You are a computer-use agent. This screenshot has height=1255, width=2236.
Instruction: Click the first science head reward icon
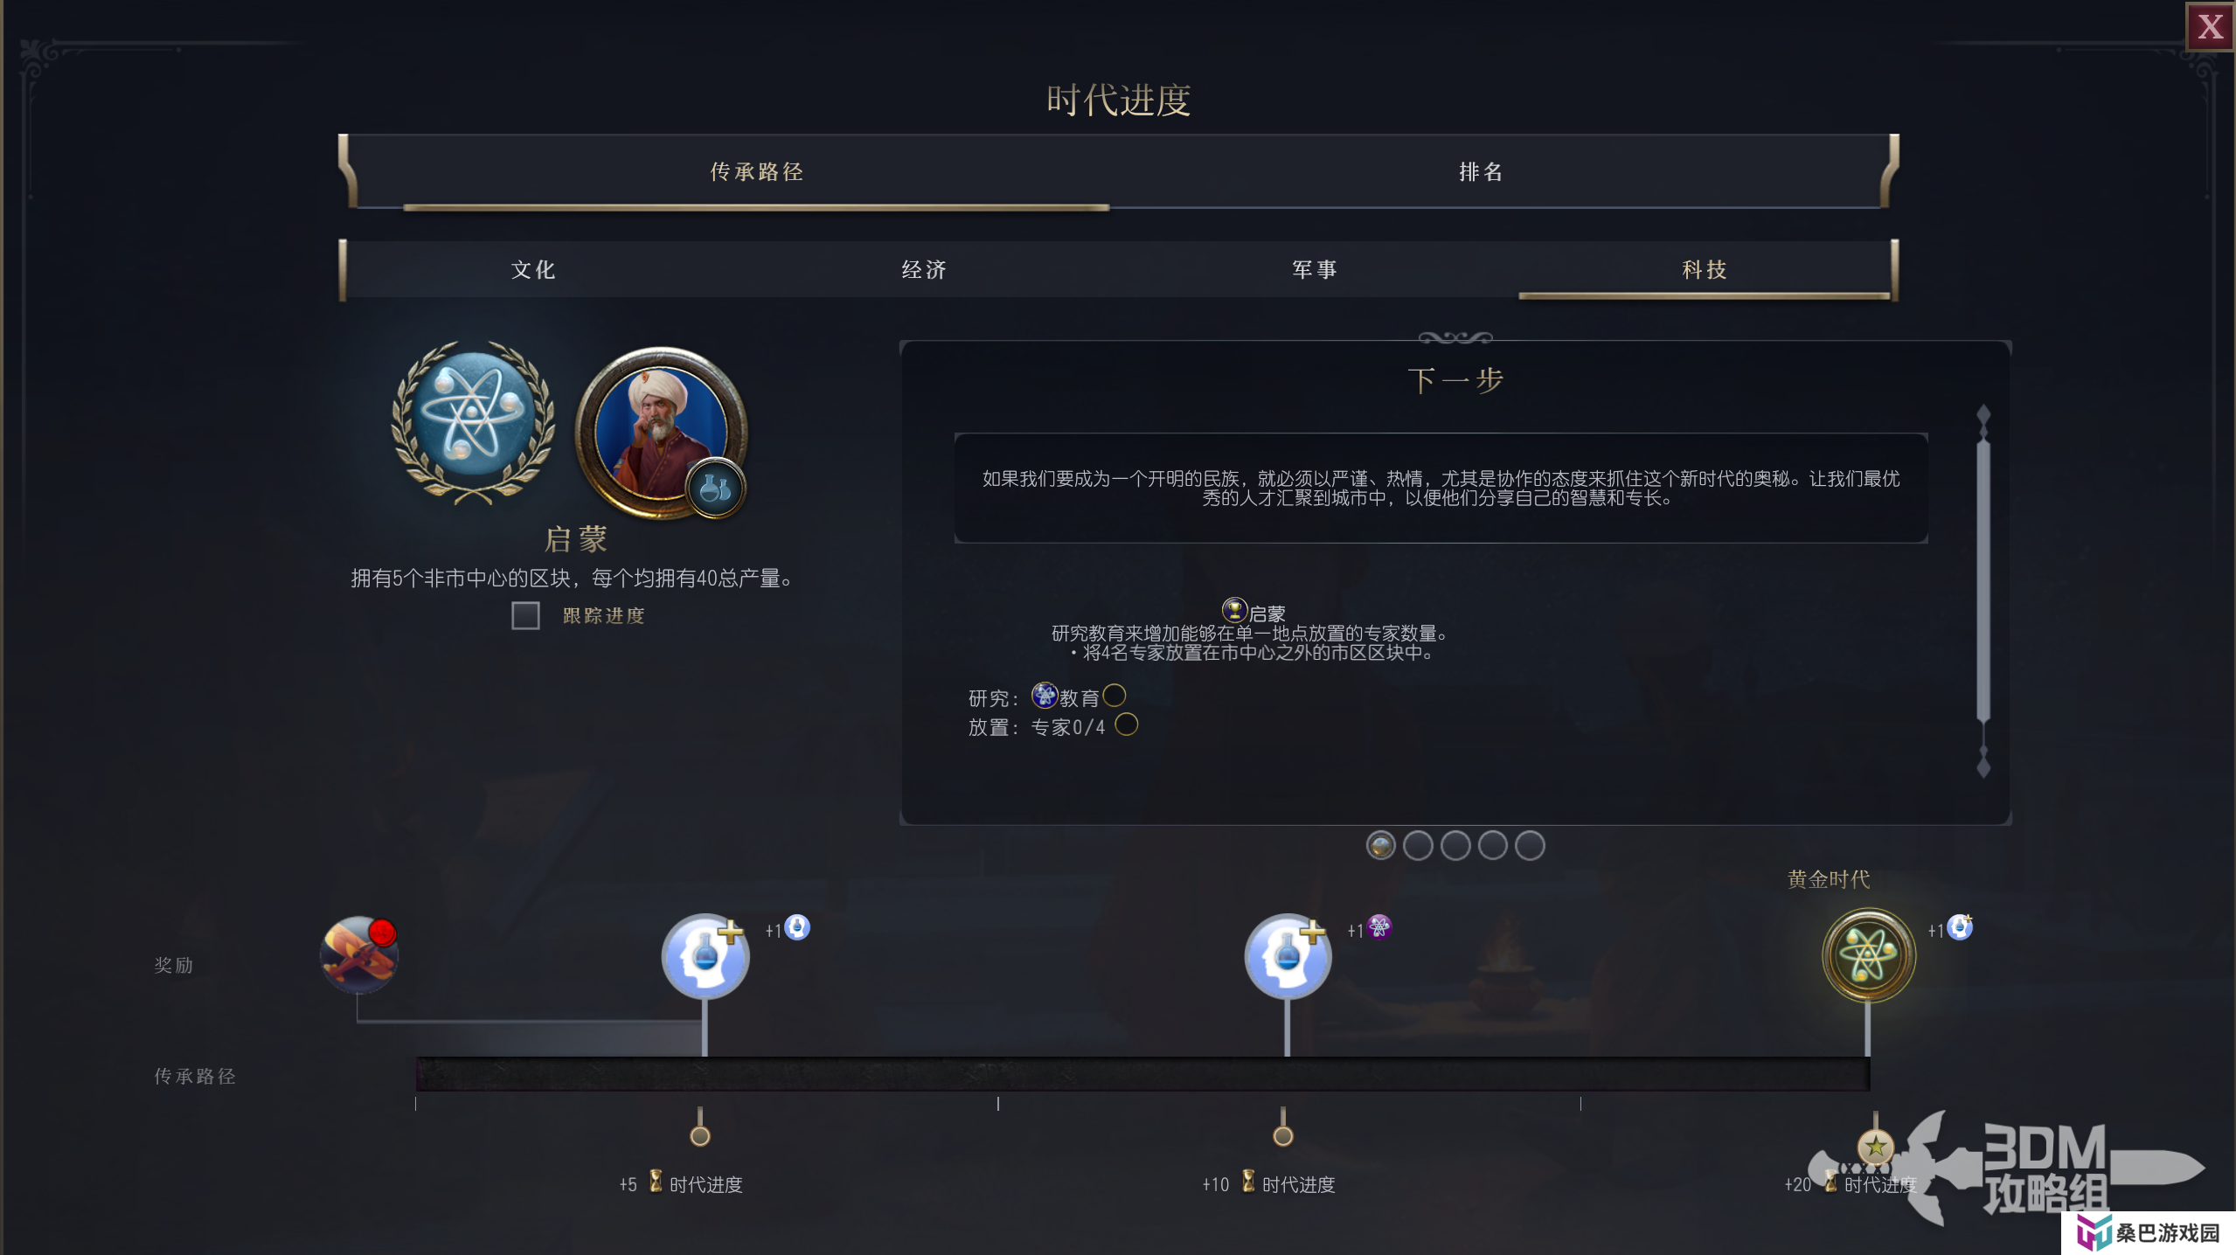point(705,955)
